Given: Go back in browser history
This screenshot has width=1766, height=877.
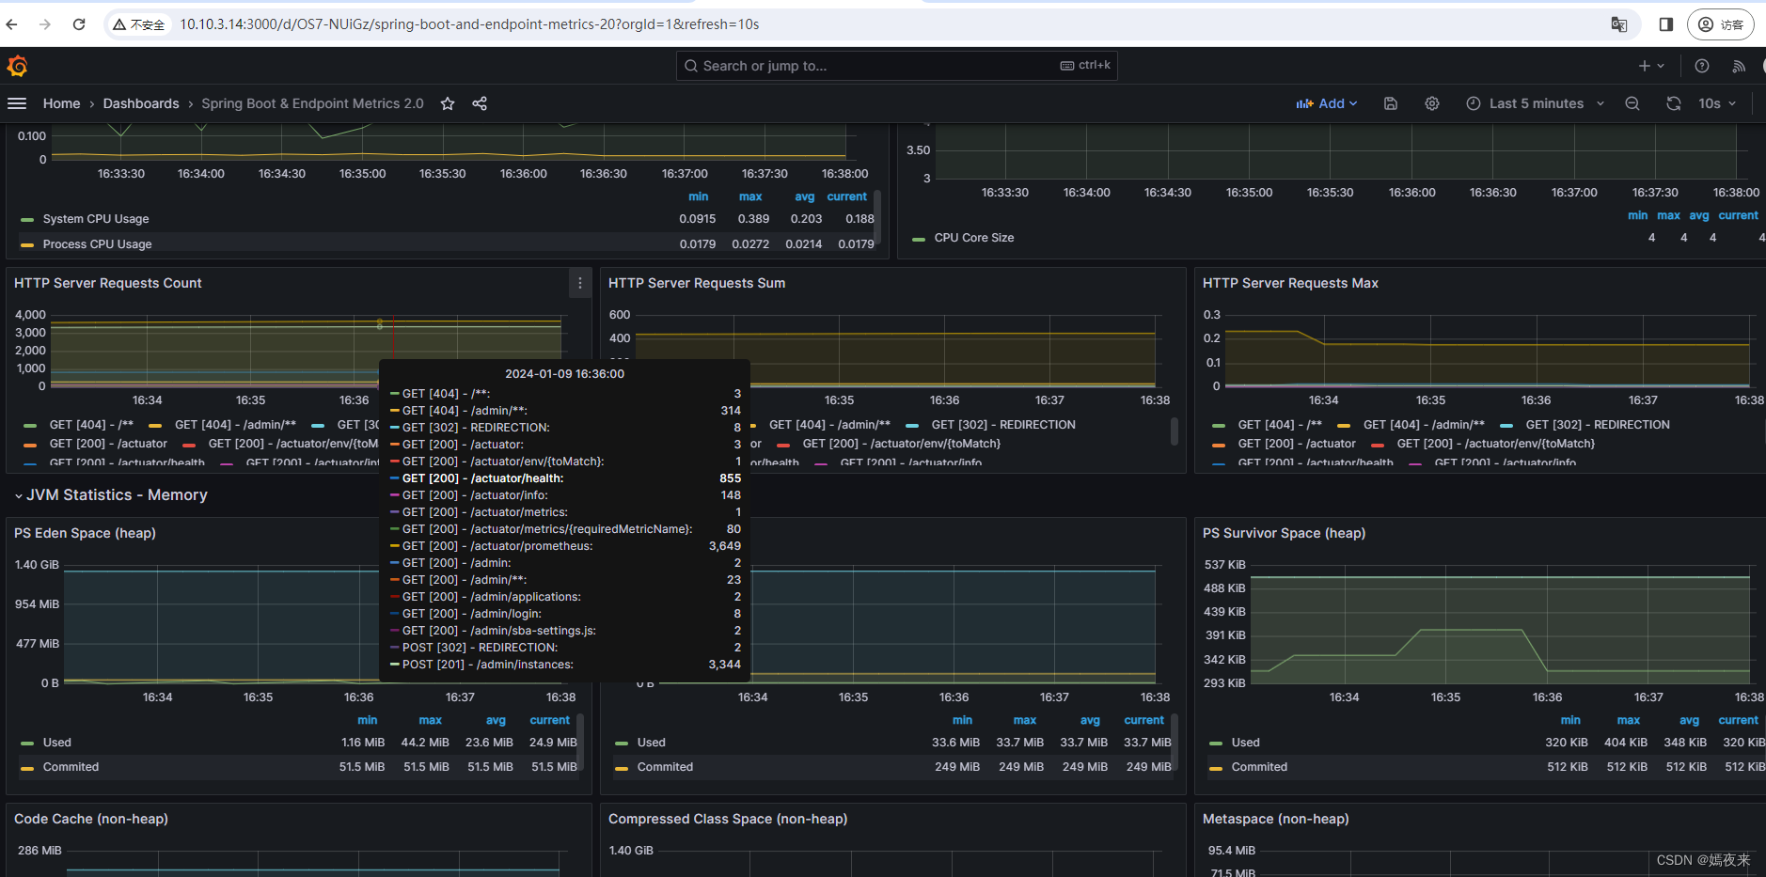Looking at the screenshot, I should [x=12, y=24].
